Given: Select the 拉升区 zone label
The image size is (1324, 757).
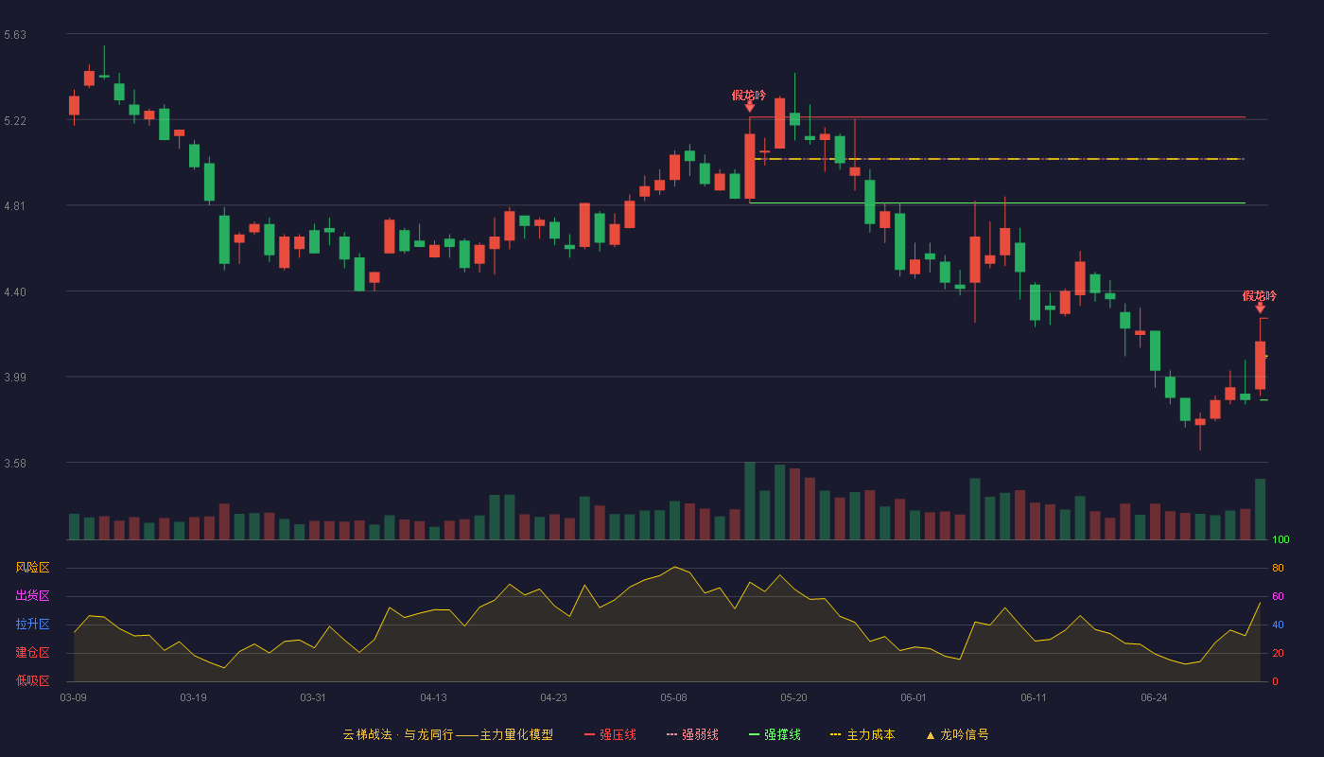Looking at the screenshot, I should (x=32, y=625).
